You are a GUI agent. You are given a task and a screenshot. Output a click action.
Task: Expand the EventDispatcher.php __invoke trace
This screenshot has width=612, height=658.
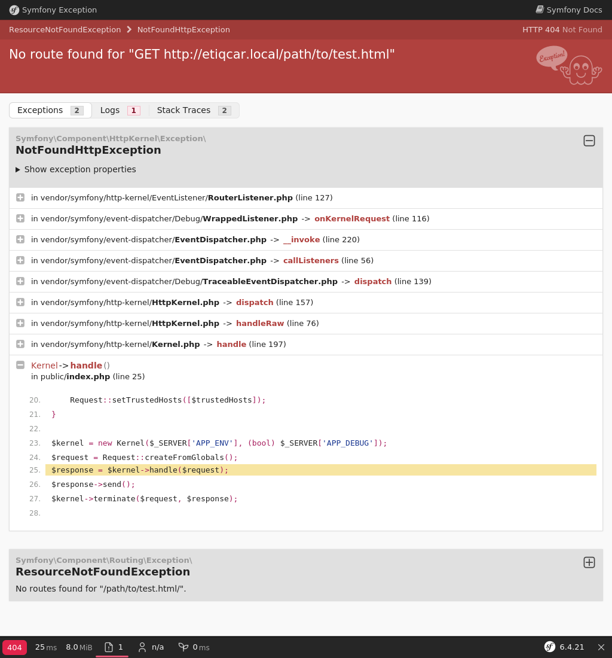click(x=20, y=240)
